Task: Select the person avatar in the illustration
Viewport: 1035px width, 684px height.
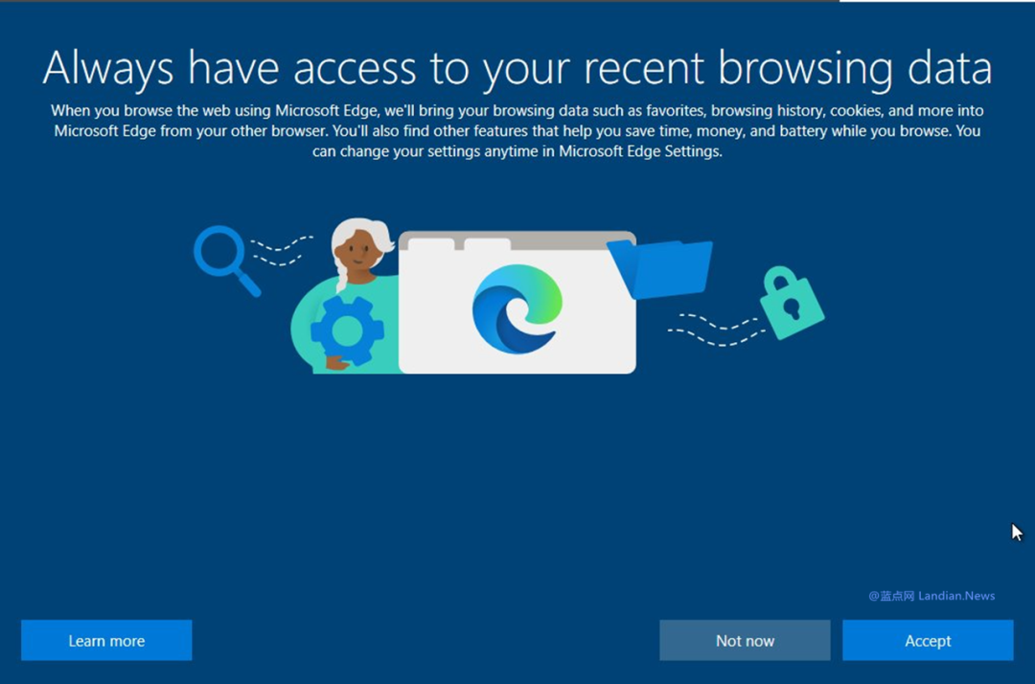Action: pos(359,249)
